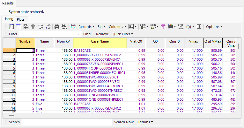This screenshot has width=244, height=128.
Task: Click the increase decimal places icon
Action: 41,27
